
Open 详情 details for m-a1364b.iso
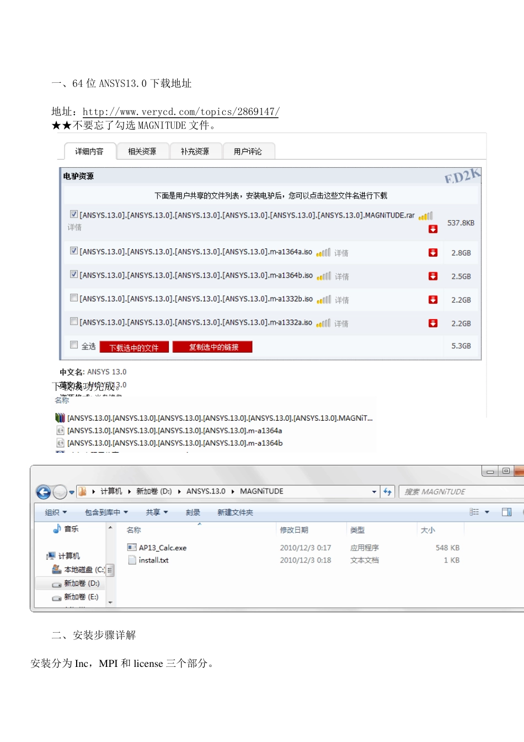[x=342, y=277]
